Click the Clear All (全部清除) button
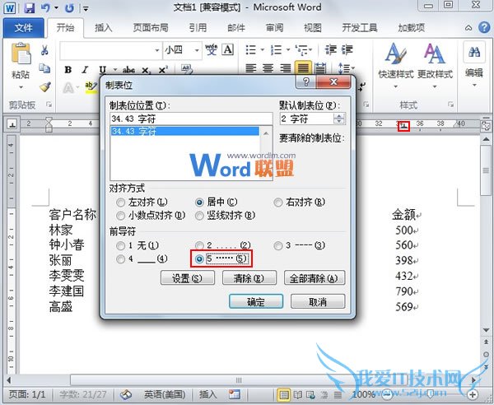Screen dimensions: 494x405 coord(315,278)
